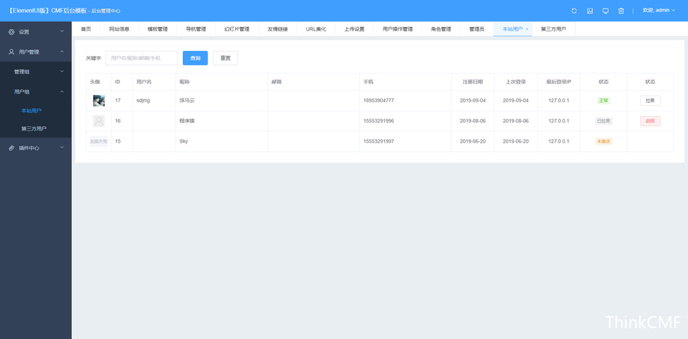Click the 已拉黑 status tag
688x339 pixels.
coord(603,121)
